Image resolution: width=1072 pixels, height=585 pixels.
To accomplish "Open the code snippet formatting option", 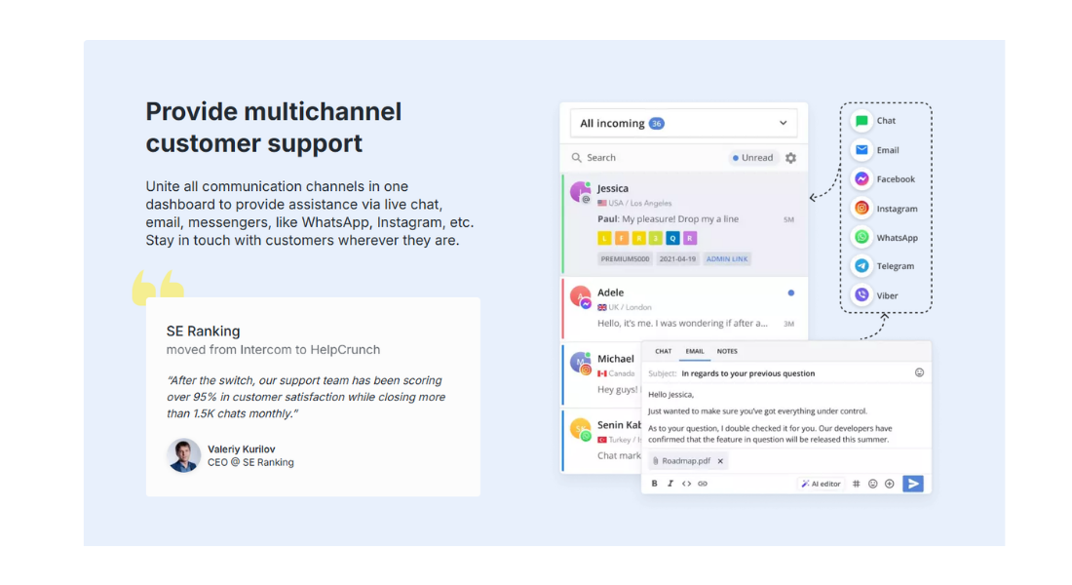I will pos(686,483).
